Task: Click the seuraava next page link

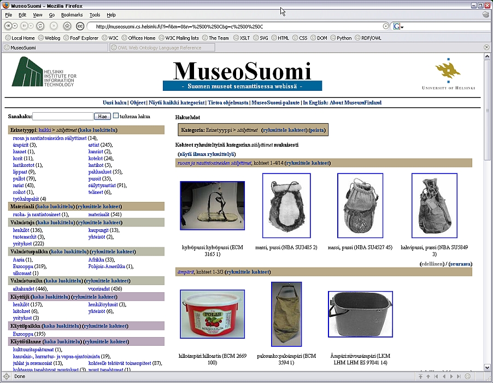Action: [x=460, y=264]
